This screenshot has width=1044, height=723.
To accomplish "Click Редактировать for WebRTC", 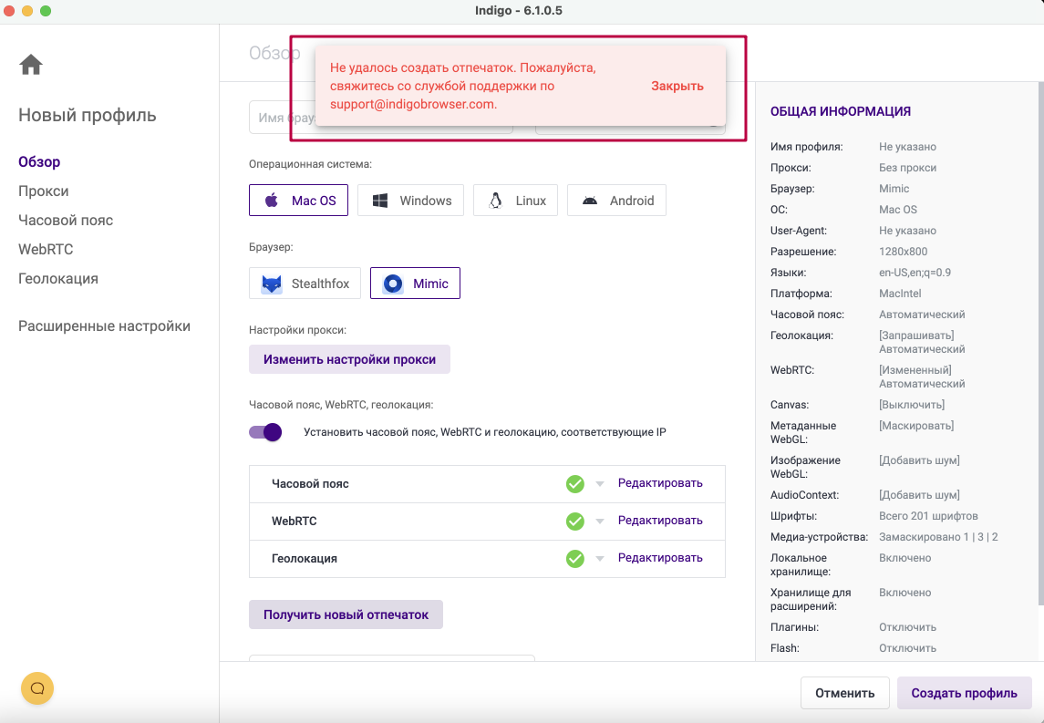I will coord(660,521).
